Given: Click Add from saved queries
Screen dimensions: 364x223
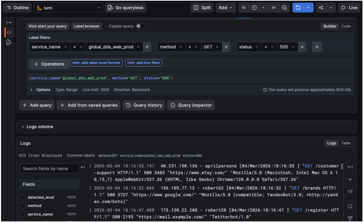Looking at the screenshot, I should coord(89,105).
